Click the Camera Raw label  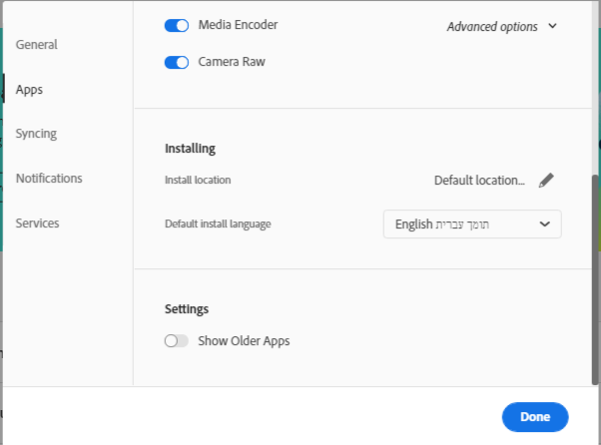point(232,62)
